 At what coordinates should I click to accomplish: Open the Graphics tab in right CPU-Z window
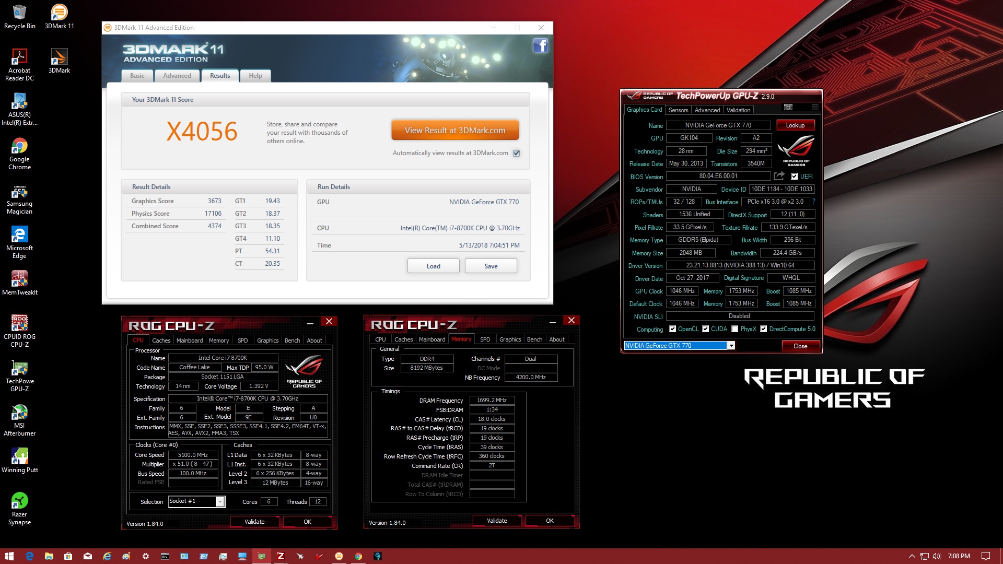pyautogui.click(x=510, y=339)
